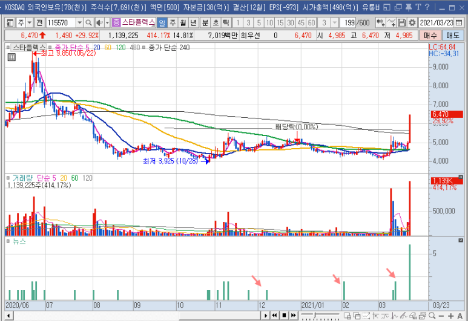Select the 5 interval button
The height and width of the screenshot is (321, 468).
click(259, 22)
